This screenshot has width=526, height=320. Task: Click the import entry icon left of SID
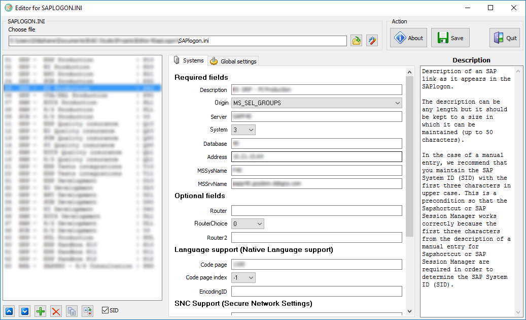pyautogui.click(x=88, y=311)
